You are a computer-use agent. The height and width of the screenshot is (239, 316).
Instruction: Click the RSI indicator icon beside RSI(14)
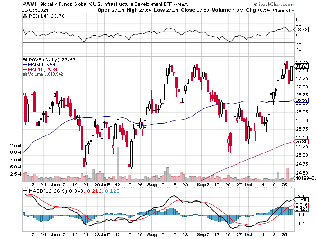click(25, 16)
